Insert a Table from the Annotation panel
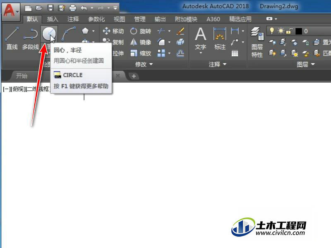Viewport: 331px width, 248px height. 235,53
